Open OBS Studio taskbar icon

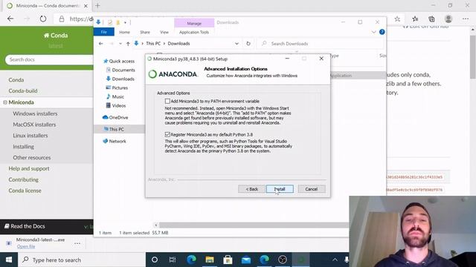click(x=283, y=260)
